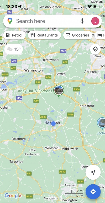Tap the Warrington city label
105x203 pixels.
pyautogui.click(x=34, y=70)
